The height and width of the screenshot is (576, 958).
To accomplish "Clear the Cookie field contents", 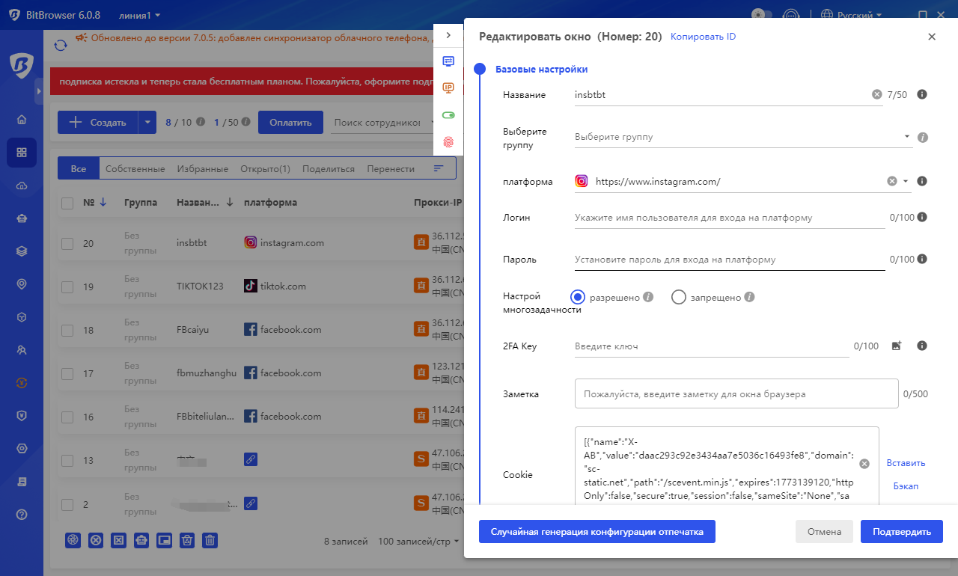I will pos(864,464).
